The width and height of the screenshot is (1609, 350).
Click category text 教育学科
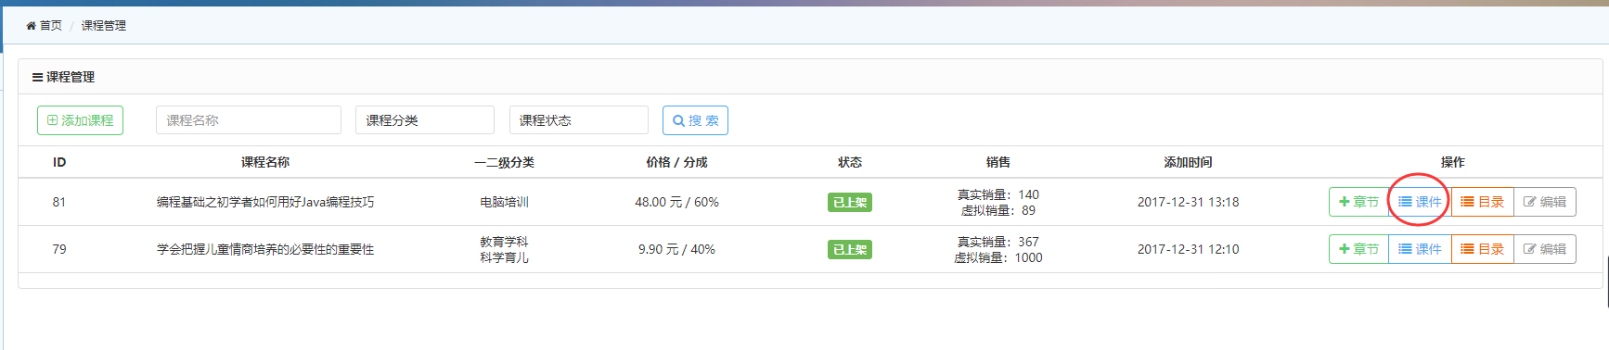point(504,242)
